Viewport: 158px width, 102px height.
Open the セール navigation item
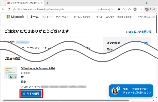click(99, 17)
